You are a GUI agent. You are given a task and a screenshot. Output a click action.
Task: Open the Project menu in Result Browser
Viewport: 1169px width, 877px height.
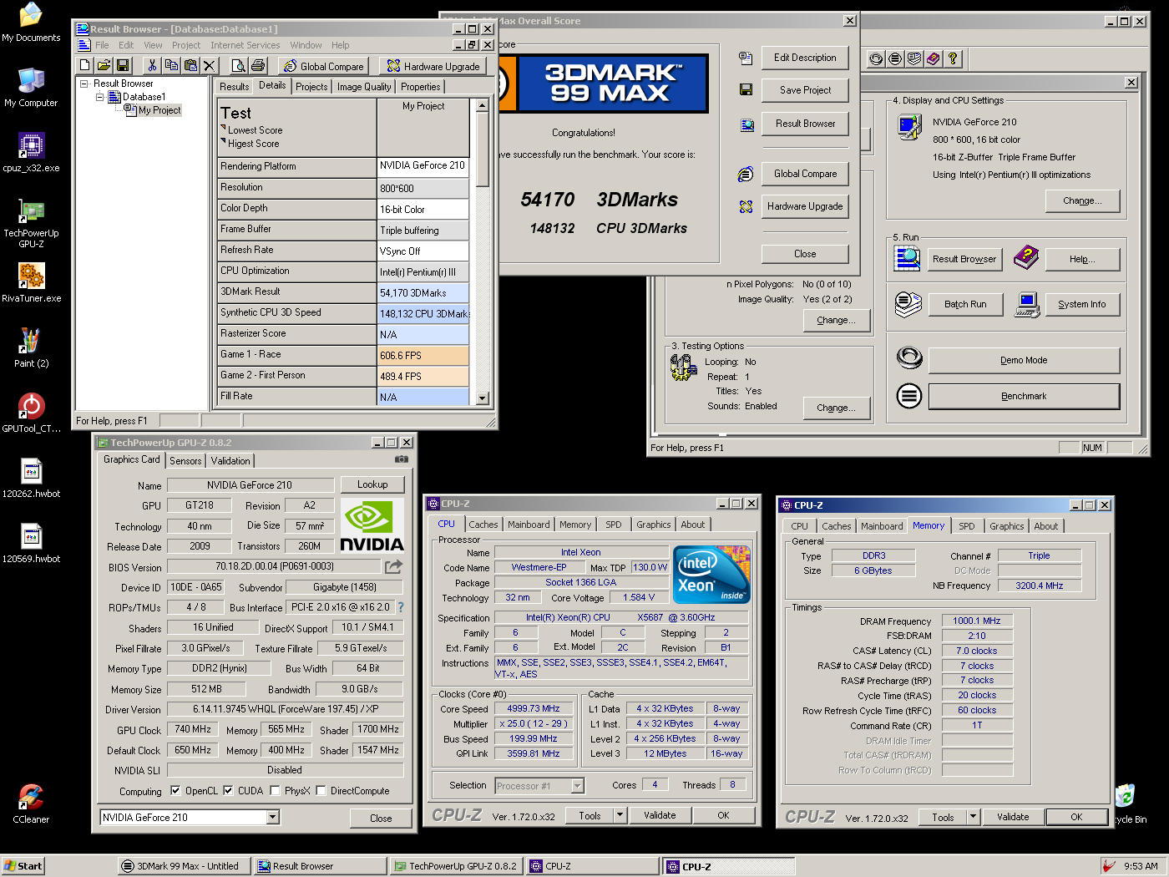coord(186,45)
